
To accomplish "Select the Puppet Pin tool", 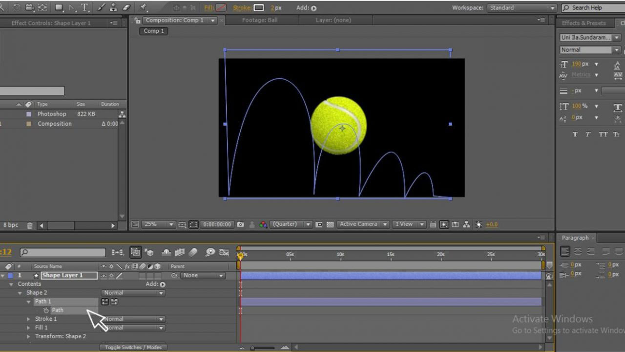I will (x=143, y=7).
